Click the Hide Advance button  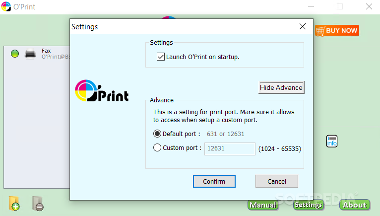pyautogui.click(x=281, y=87)
